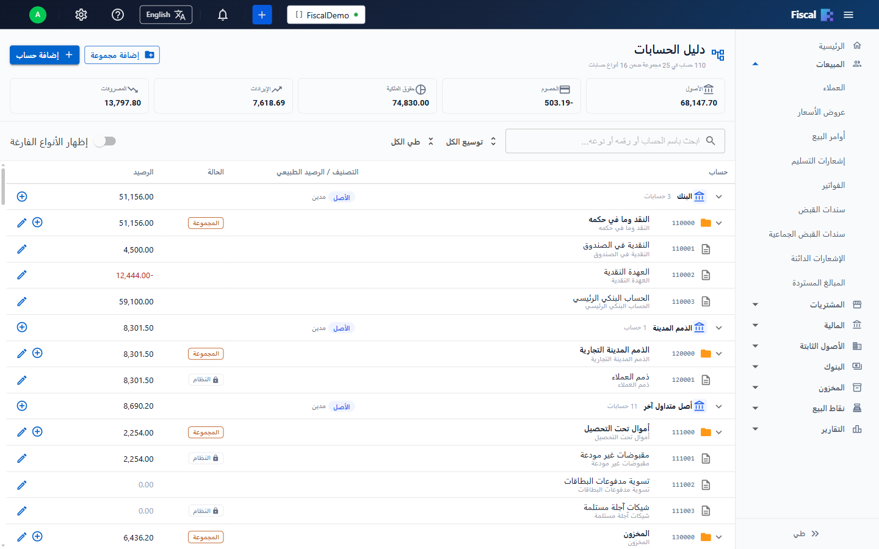Image resolution: width=879 pixels, height=549 pixels.
Task: Click the collapse sidebar arrows icon
Action: pyautogui.click(x=815, y=534)
